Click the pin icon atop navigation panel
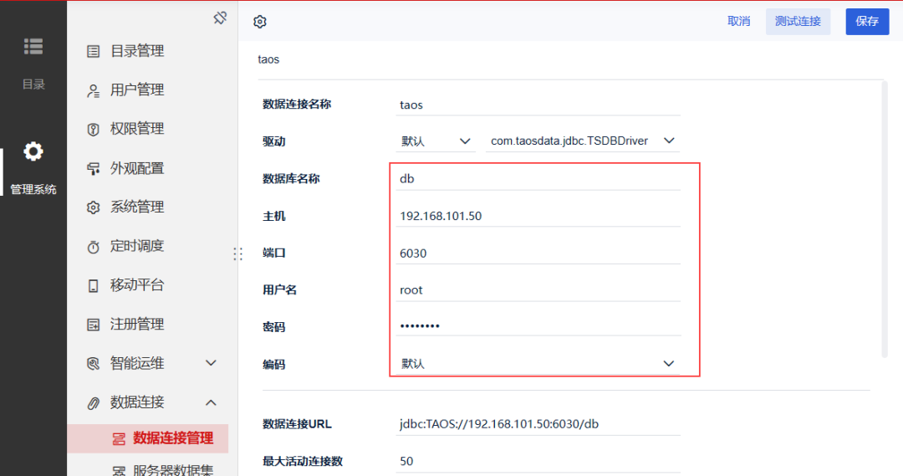 pos(220,18)
